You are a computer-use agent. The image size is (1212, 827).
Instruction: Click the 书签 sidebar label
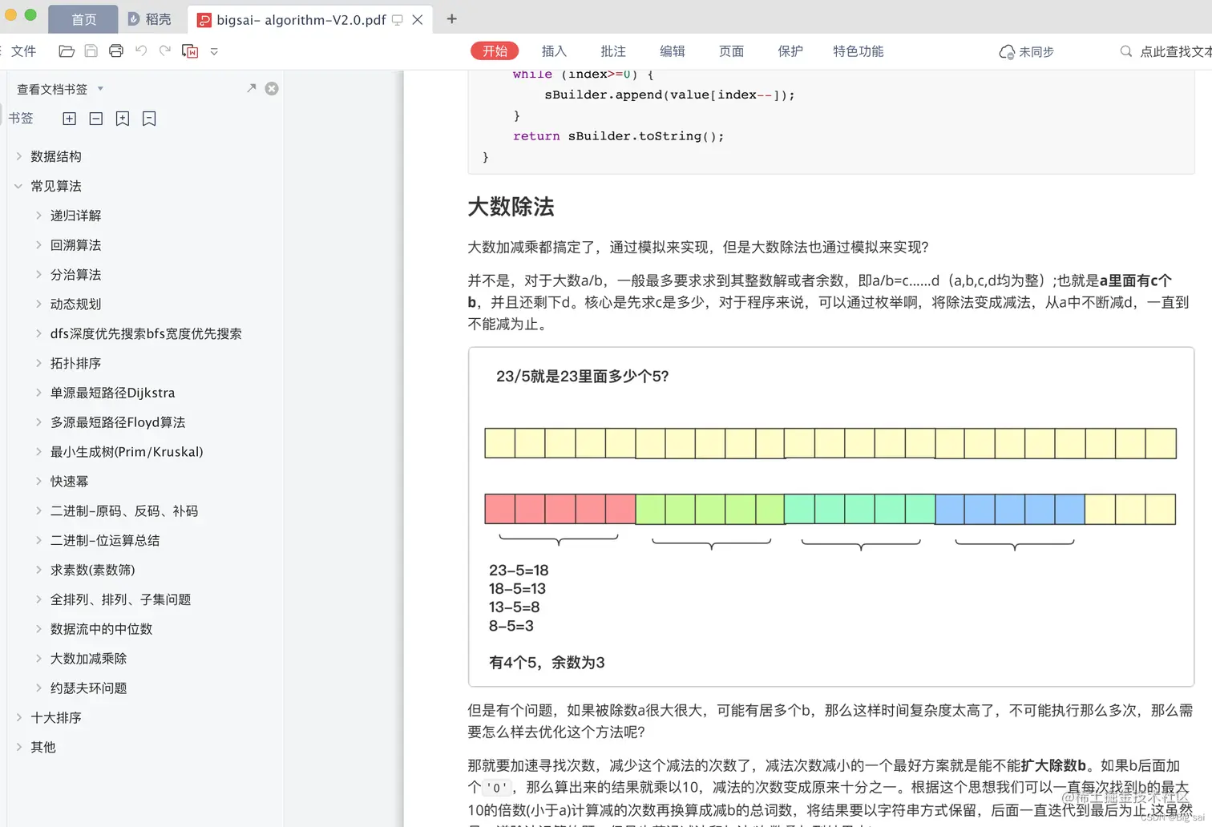21,119
